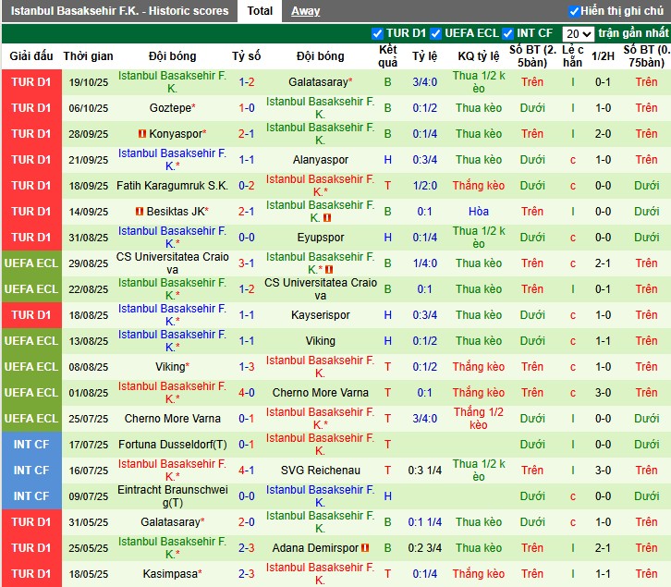Open Goztepe team link
Image resolution: width=671 pixels, height=587 pixels.
(x=170, y=107)
